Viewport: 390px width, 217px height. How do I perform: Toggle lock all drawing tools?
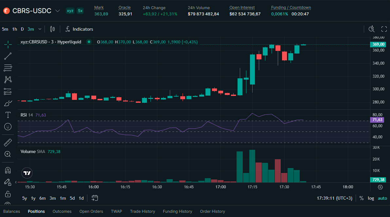pos(8,194)
